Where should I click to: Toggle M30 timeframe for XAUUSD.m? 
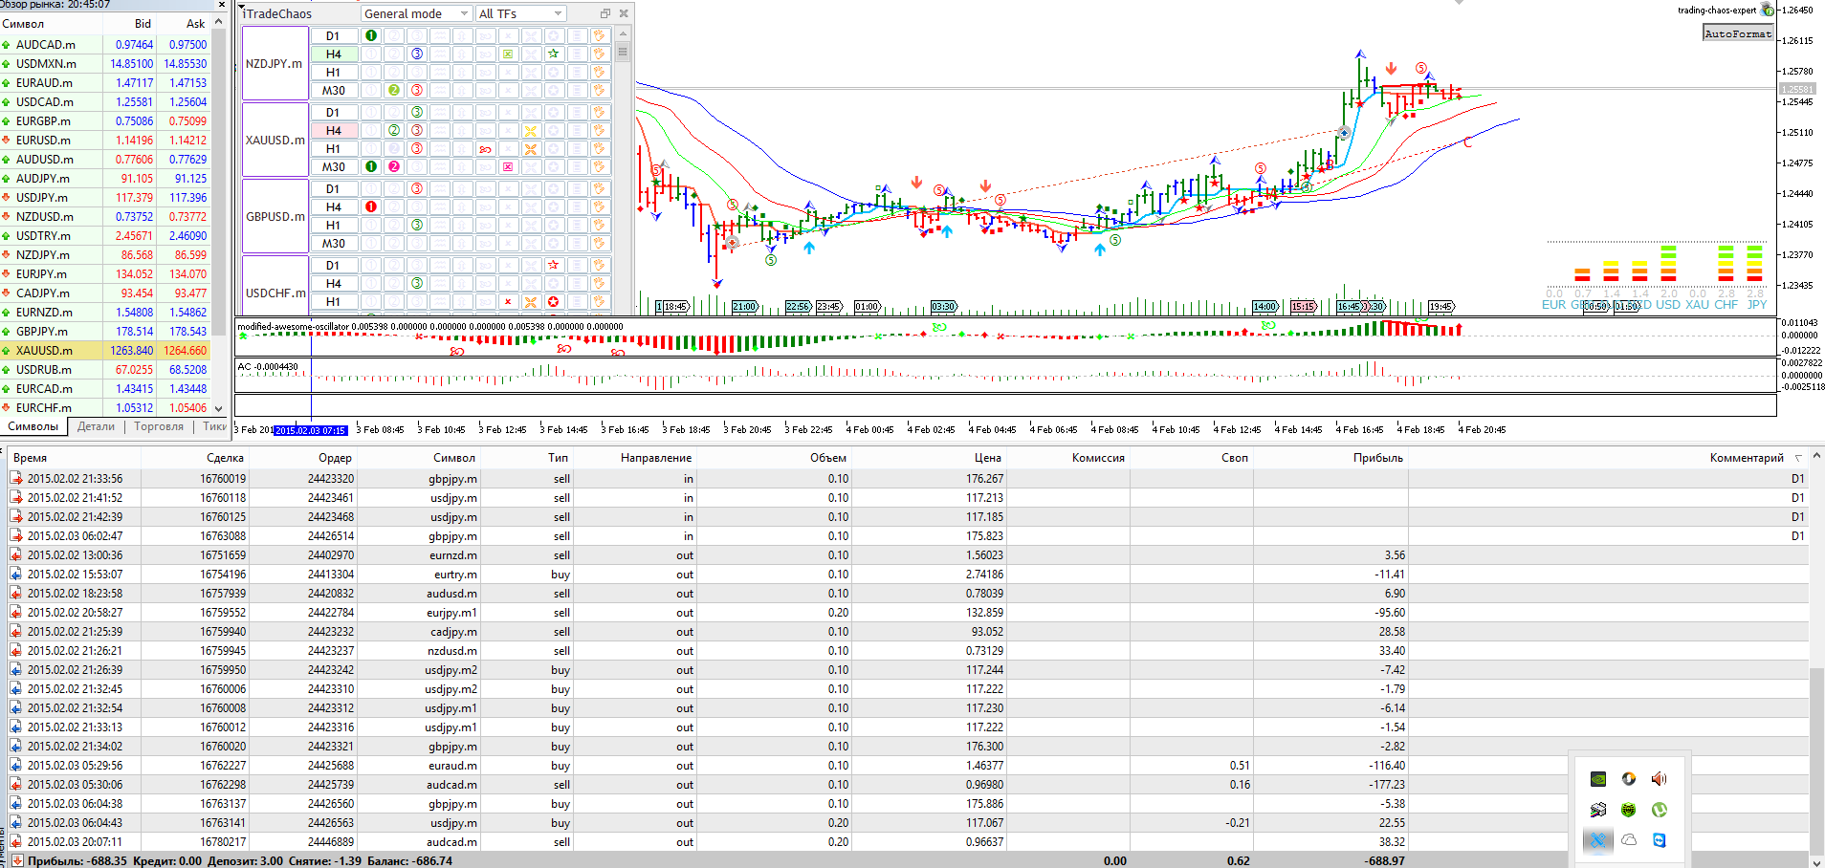pos(334,166)
